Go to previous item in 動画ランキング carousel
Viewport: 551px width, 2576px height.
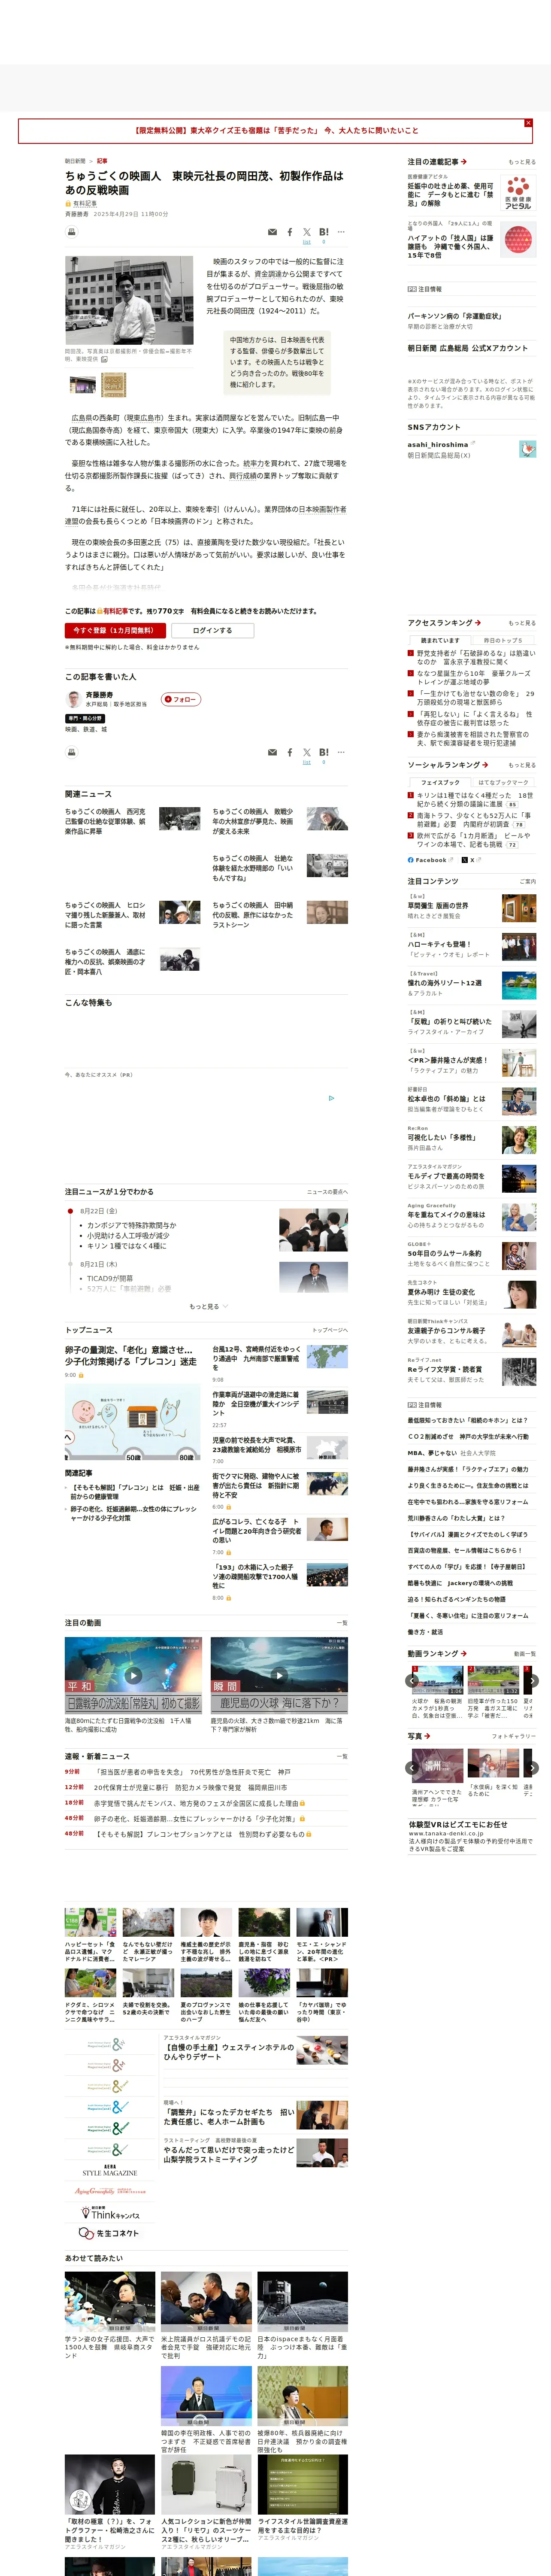click(x=412, y=1681)
